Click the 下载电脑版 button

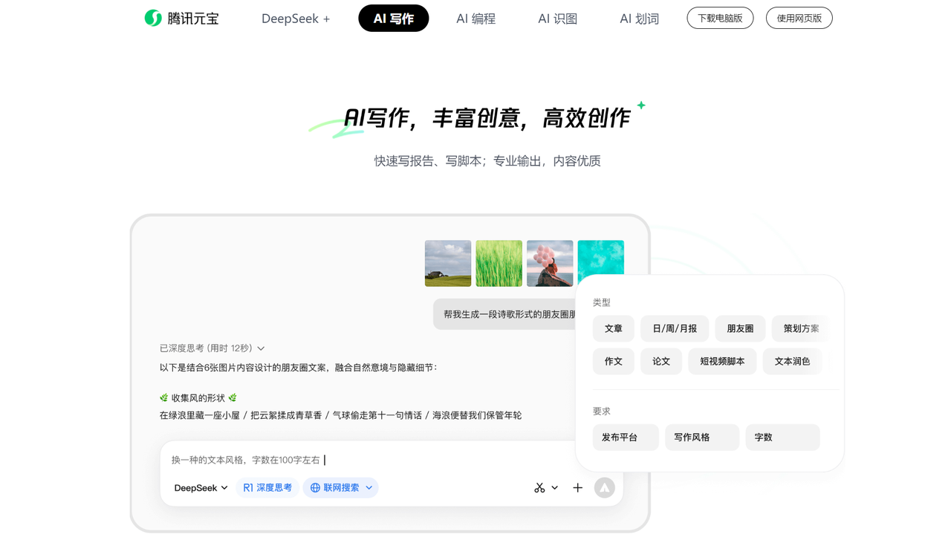pos(720,18)
